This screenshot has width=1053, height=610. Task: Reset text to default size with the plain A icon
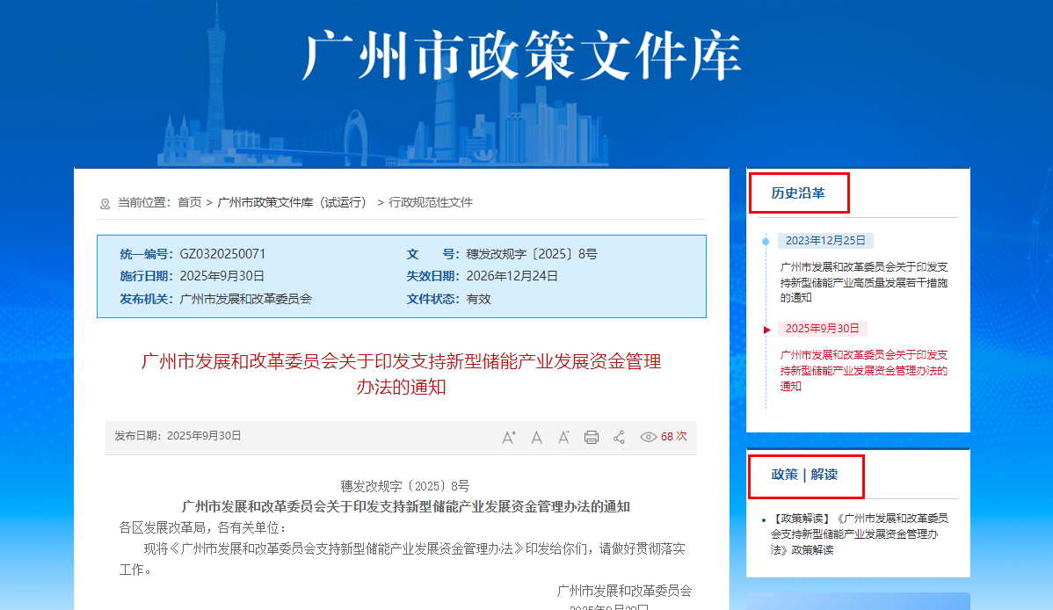click(x=536, y=437)
